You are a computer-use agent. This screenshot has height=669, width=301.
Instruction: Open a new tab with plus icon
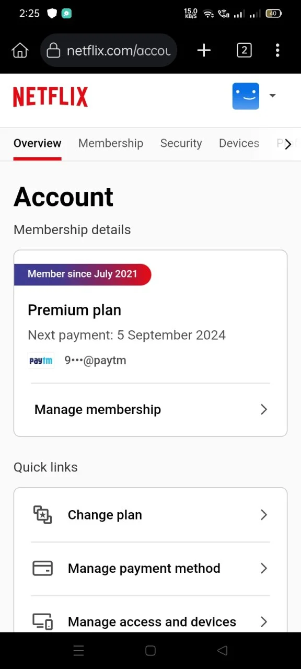pyautogui.click(x=204, y=50)
